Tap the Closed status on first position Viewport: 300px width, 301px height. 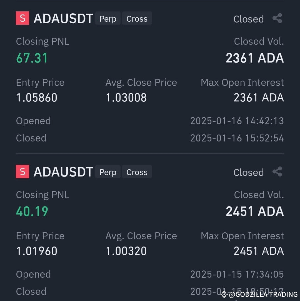coord(249,19)
